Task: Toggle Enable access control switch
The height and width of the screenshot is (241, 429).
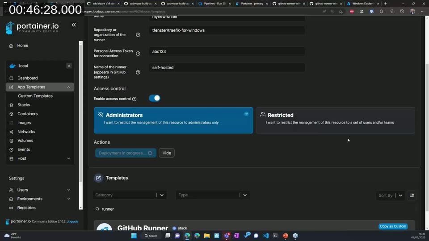Action: (155, 98)
